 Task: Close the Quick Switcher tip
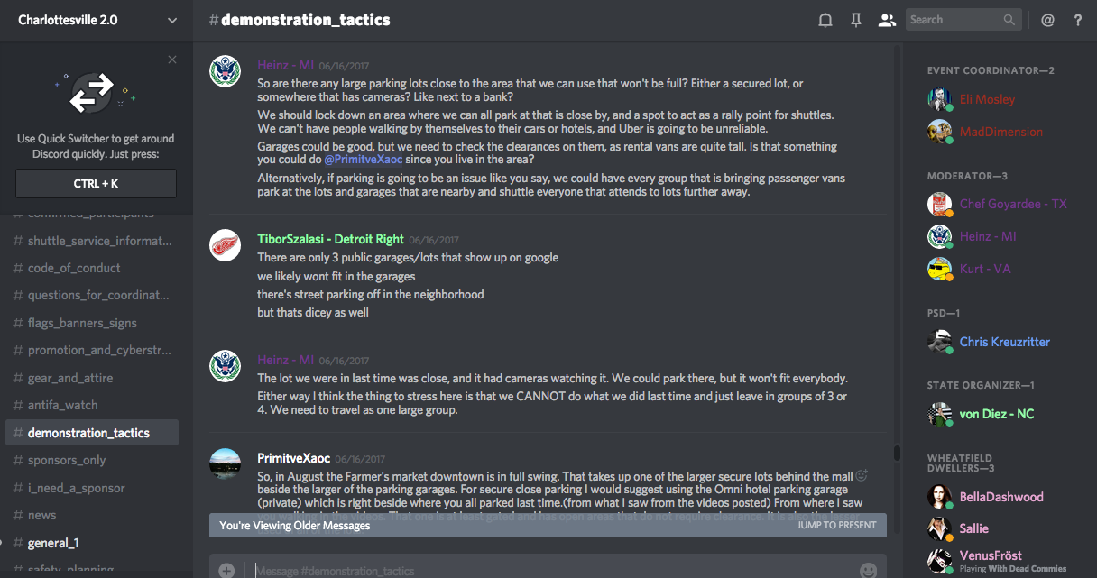(172, 60)
